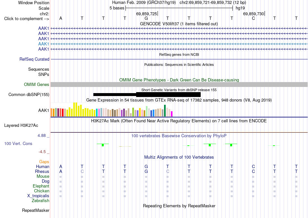Viewport: 308px width, 218px height.
Task: Click the Gaps label in Multiz track
Action: [44, 162]
